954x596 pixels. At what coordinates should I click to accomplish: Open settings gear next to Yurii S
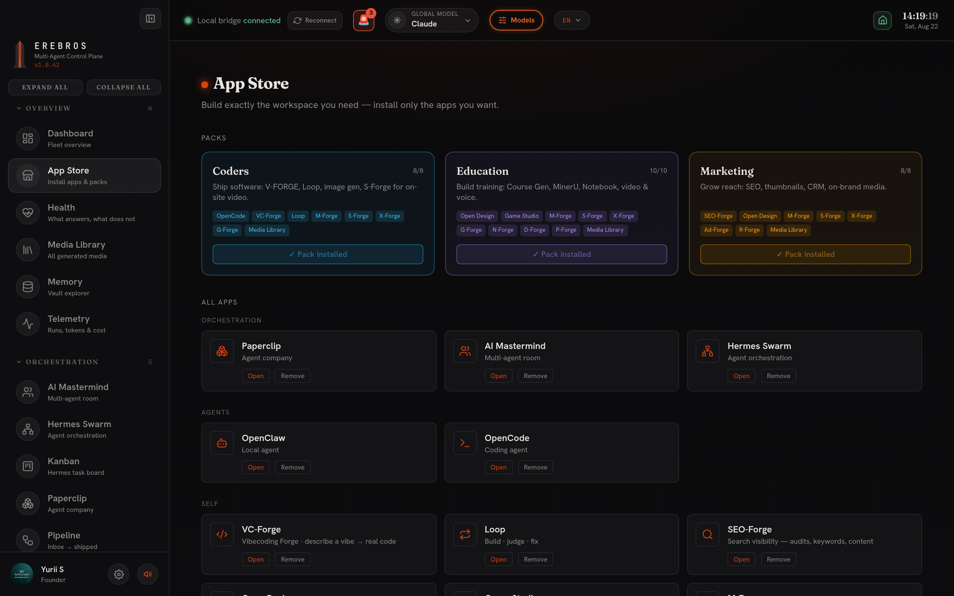pos(119,574)
